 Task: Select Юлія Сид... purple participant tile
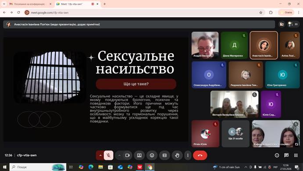pyautogui.click(x=271, y=104)
